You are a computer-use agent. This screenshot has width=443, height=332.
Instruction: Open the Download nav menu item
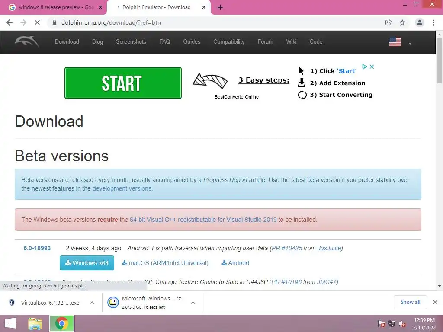click(x=67, y=42)
